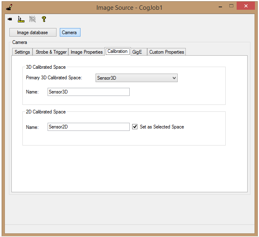Viewport: 259px width, 237px height.
Task: Close the Image Source window
Action: coord(246,6)
